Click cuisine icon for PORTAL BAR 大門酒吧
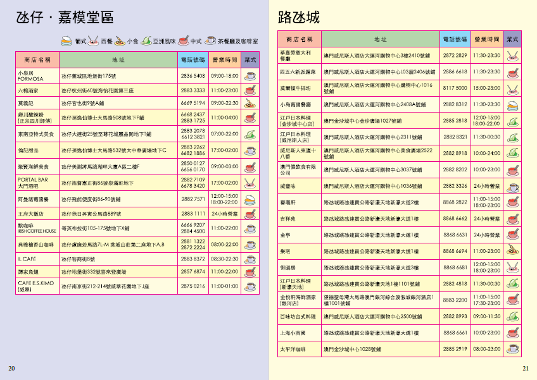The width and height of the screenshot is (537, 380). (x=251, y=183)
